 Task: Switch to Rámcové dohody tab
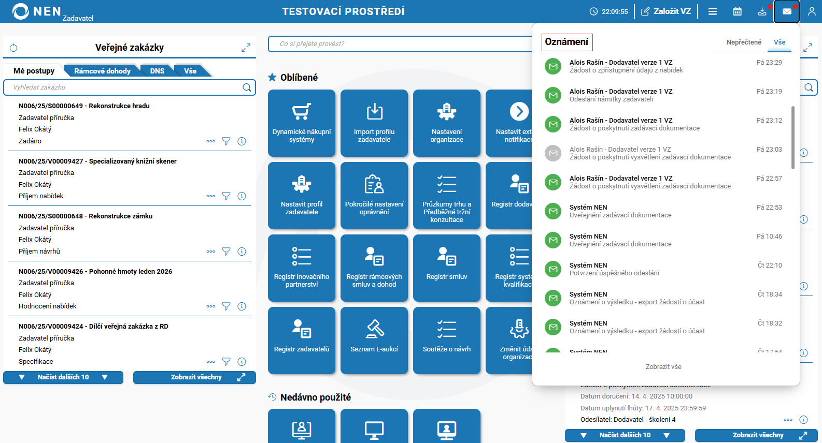pyautogui.click(x=102, y=71)
